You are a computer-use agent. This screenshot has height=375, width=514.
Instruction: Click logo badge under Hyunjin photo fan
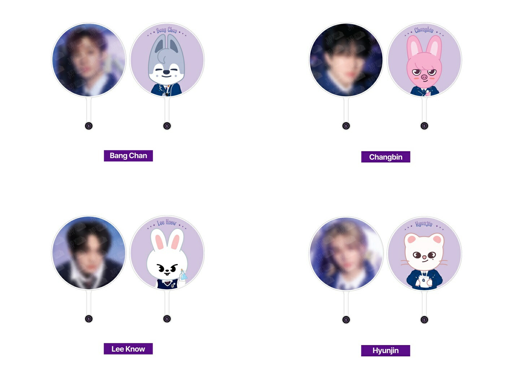[346, 319]
